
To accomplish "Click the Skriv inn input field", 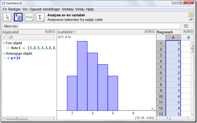I will click(x=99, y=26).
